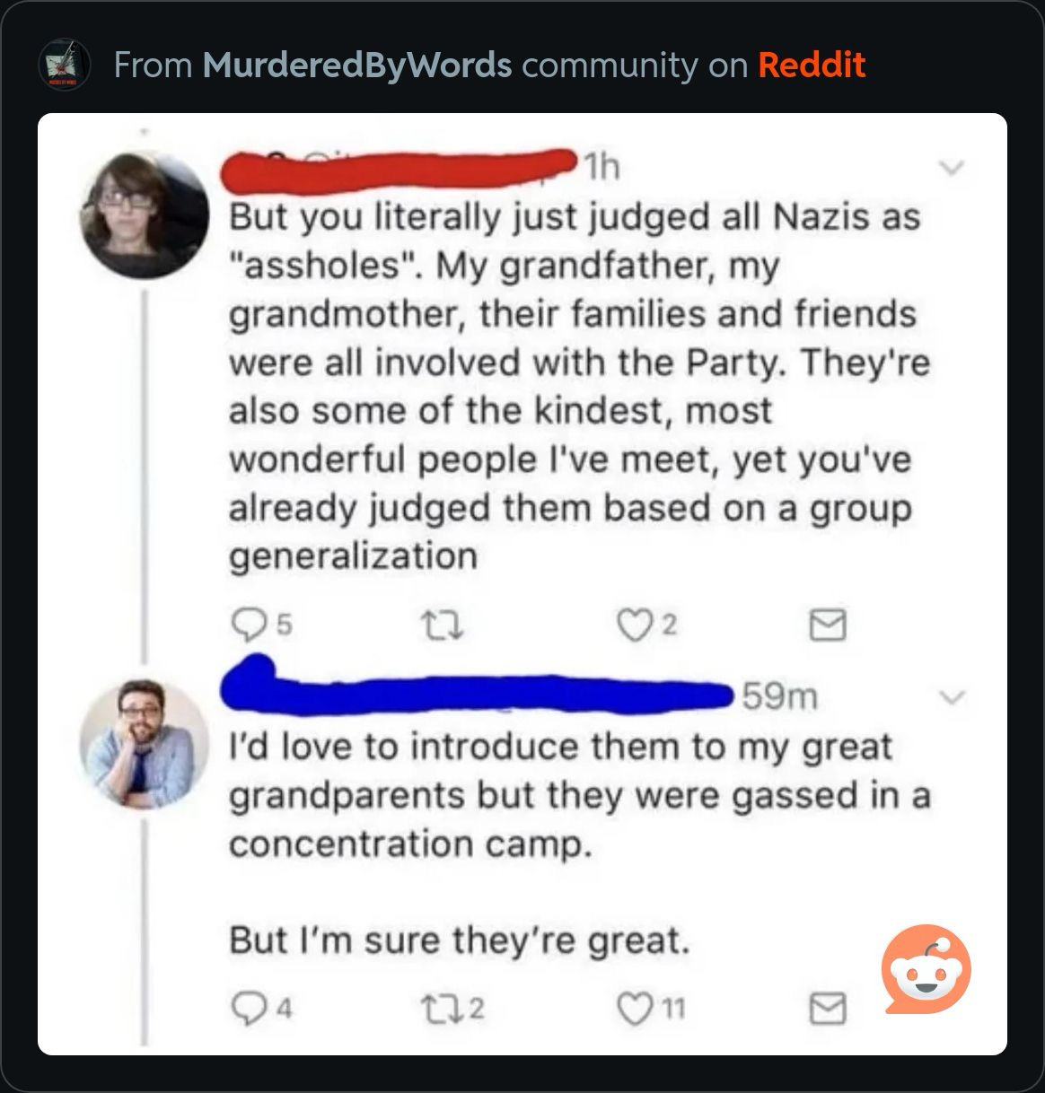
Task: Open the MurderedByWords community link
Action: 357,65
